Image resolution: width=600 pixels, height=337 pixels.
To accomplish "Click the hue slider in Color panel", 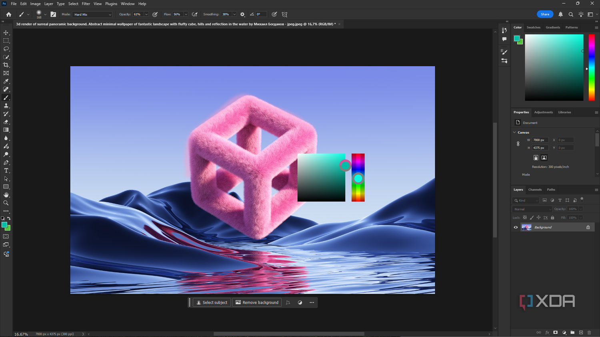I will point(592,67).
